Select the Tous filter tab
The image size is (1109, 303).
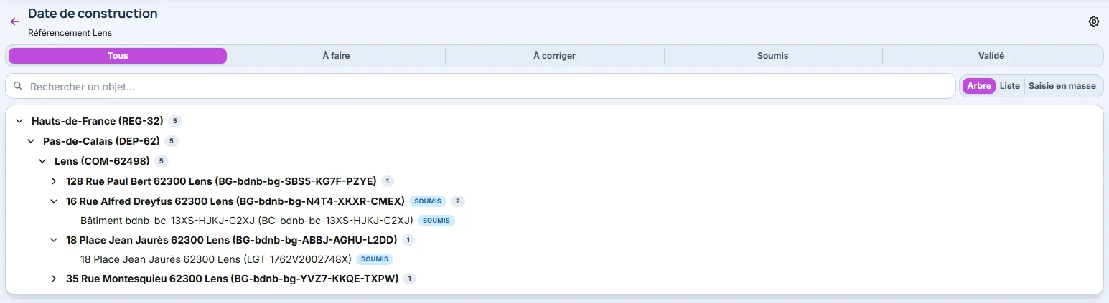coord(118,56)
